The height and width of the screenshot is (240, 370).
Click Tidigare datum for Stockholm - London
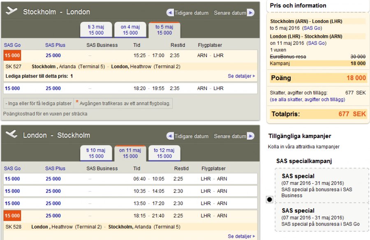[x=191, y=13]
